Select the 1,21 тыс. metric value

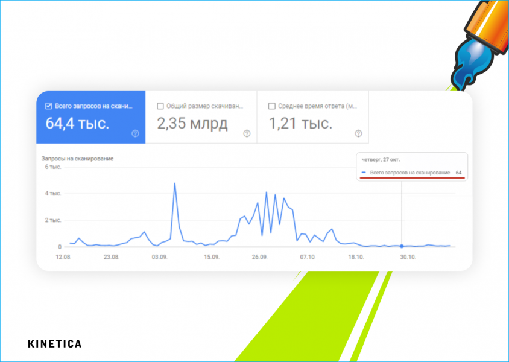(300, 124)
